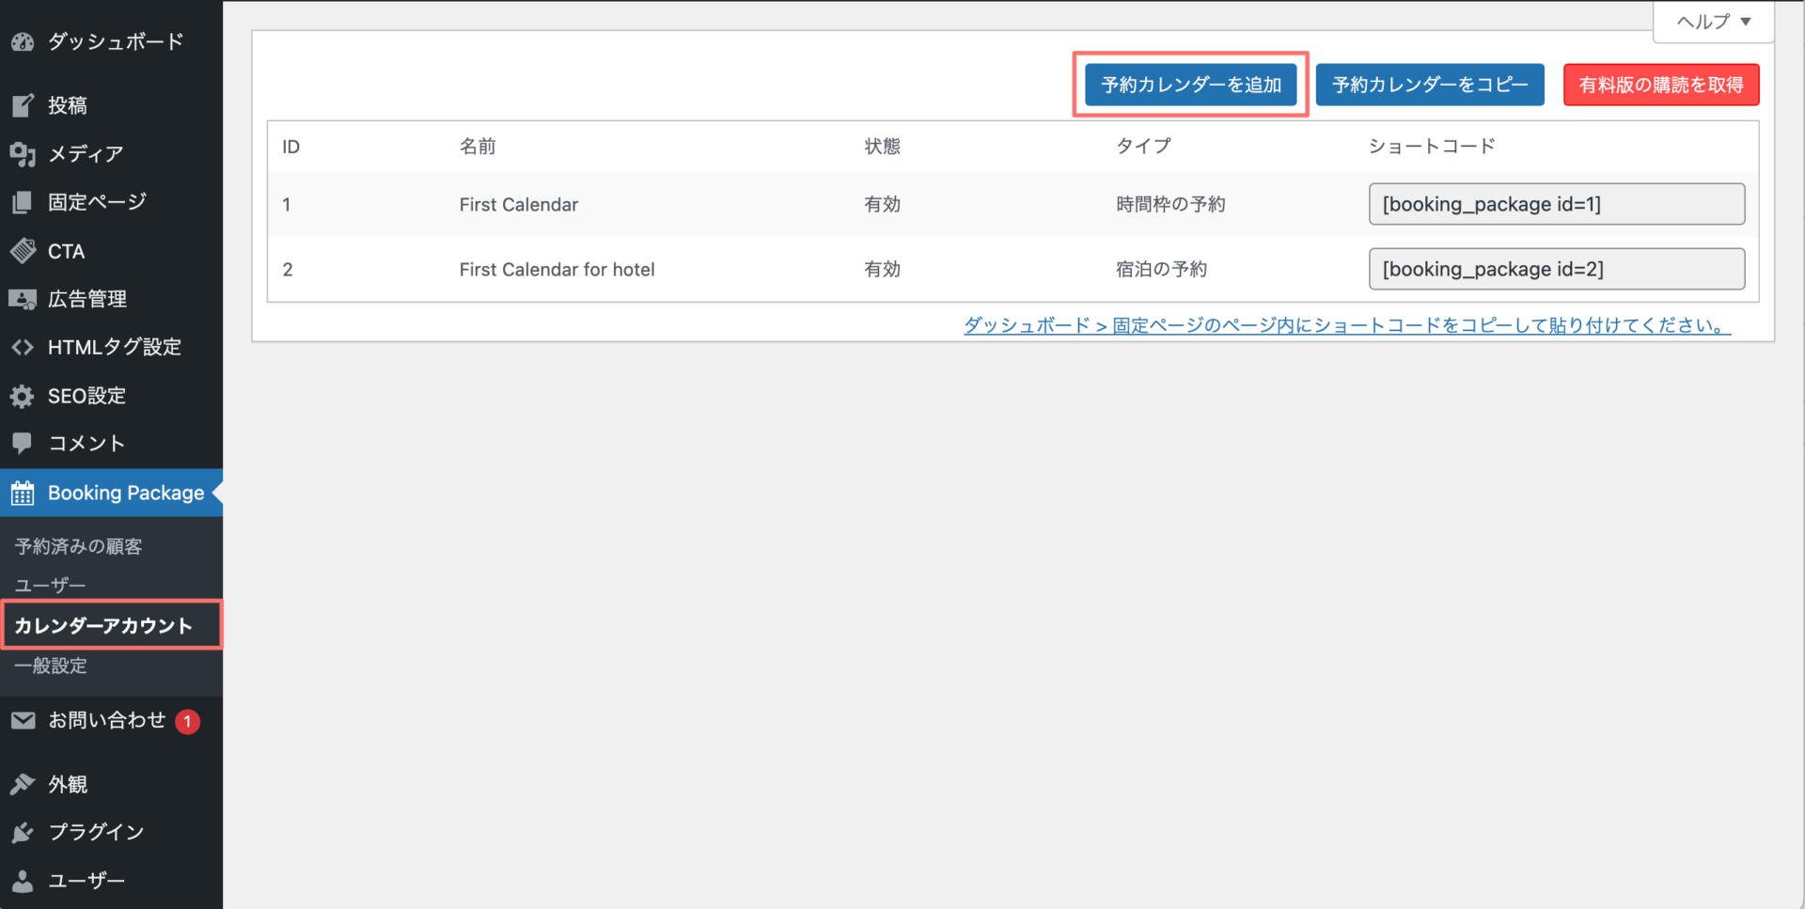
Task: Select the コメント comments icon
Action: point(23,443)
